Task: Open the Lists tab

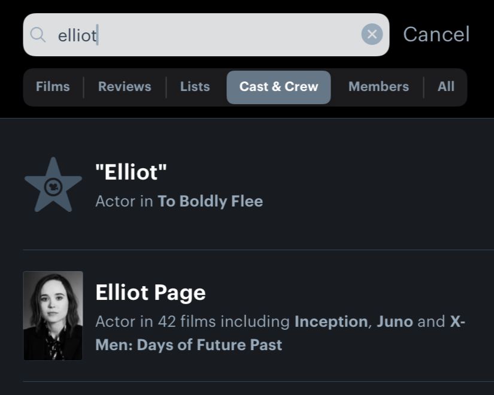Action: click(195, 87)
